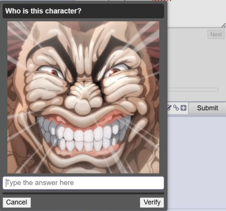Cancel the character verification dialog
The height and width of the screenshot is (211, 226).
click(17, 202)
